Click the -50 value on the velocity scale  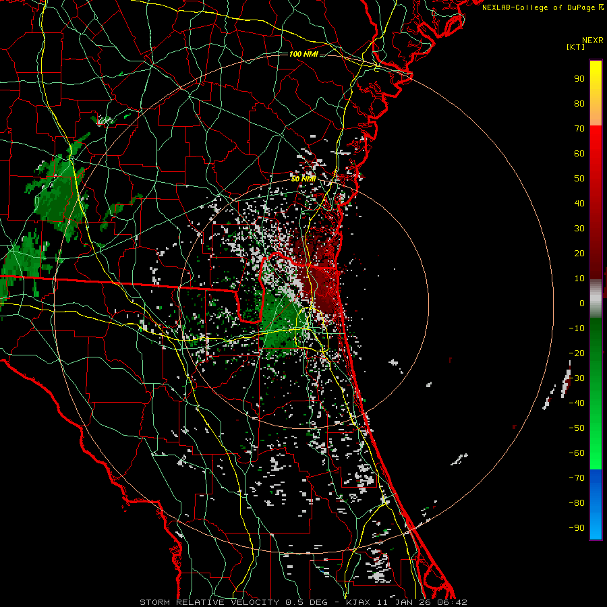pos(577,428)
